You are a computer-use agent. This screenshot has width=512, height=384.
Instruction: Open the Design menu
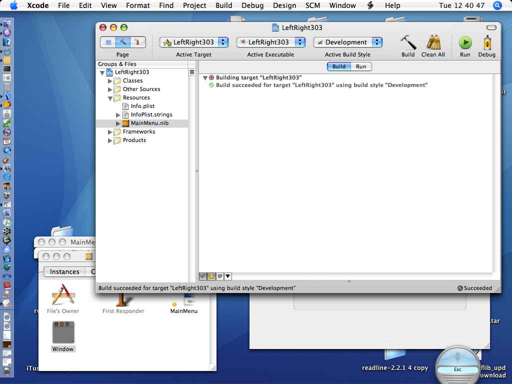coord(284,5)
